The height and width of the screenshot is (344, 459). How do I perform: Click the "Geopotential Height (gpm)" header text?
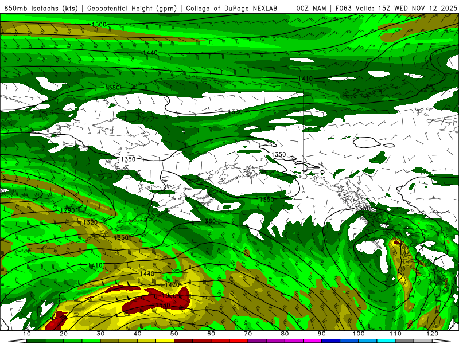click(132, 8)
